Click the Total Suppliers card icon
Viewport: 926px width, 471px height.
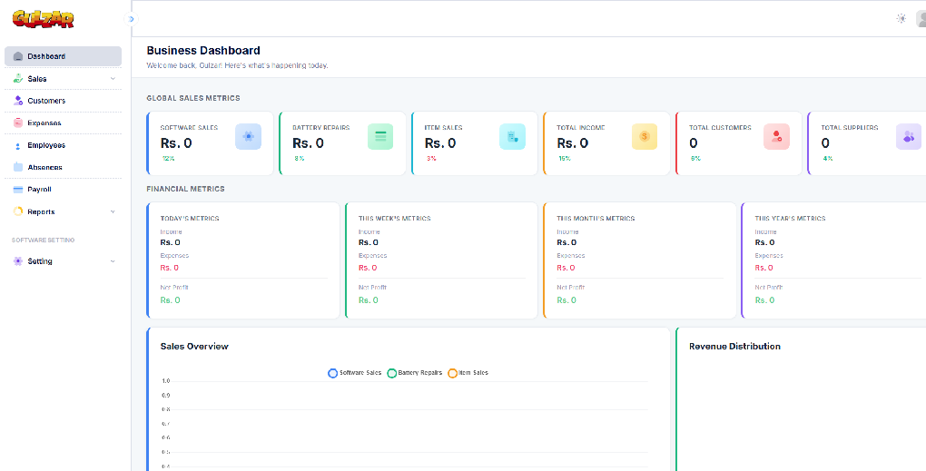908,136
